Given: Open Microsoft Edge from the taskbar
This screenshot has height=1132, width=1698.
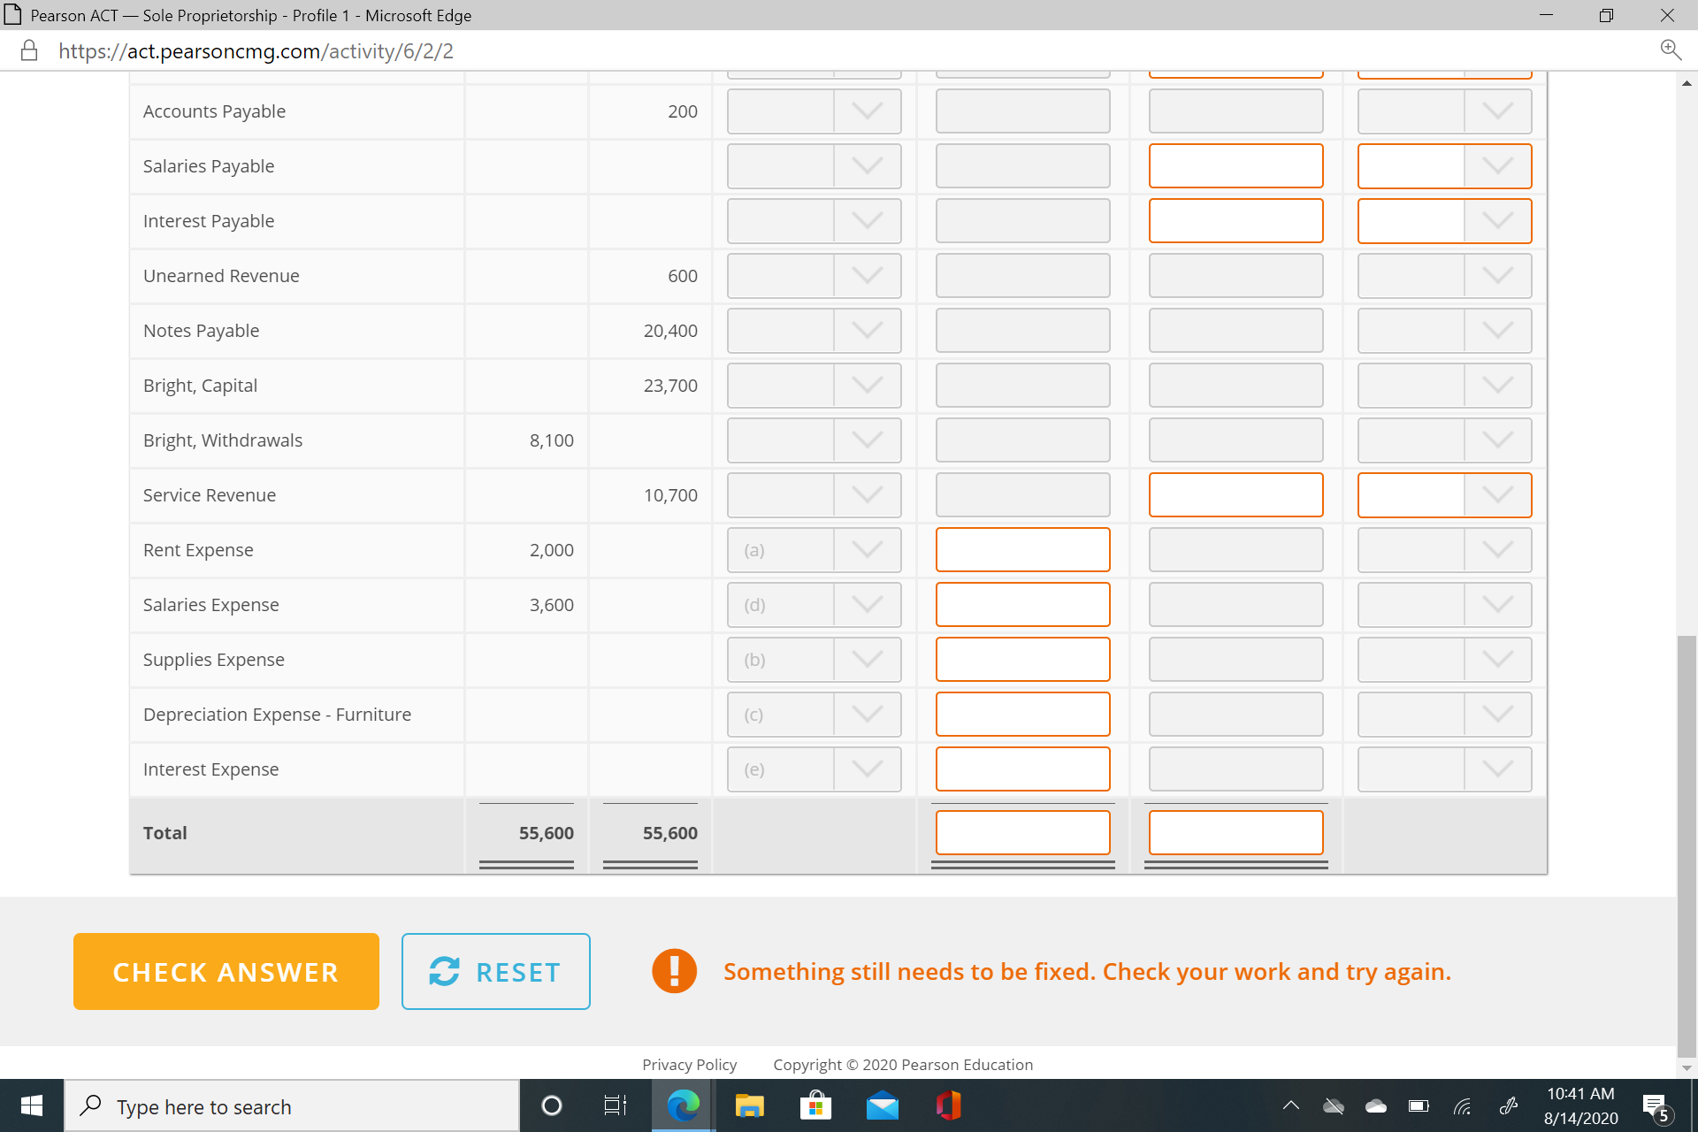Looking at the screenshot, I should [682, 1105].
